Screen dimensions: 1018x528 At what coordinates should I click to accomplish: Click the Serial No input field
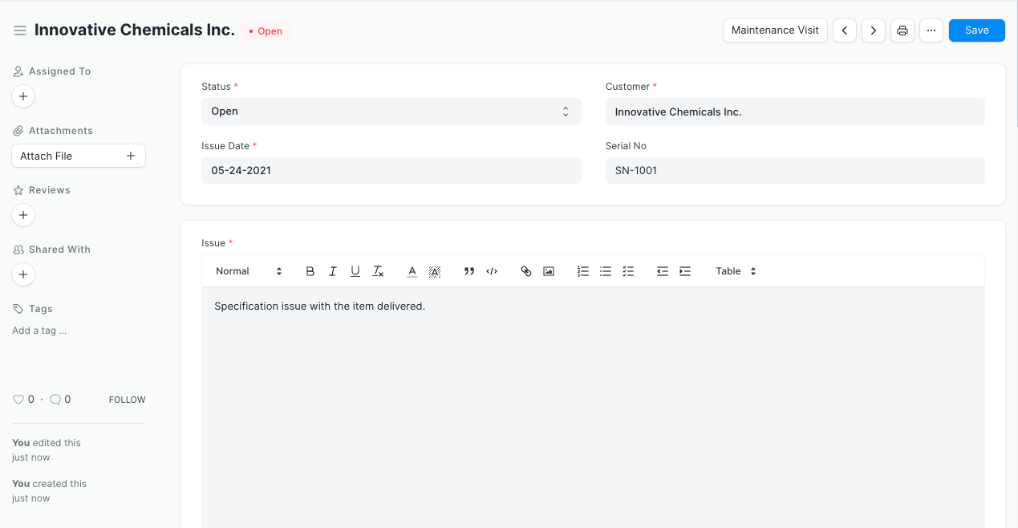(x=794, y=170)
